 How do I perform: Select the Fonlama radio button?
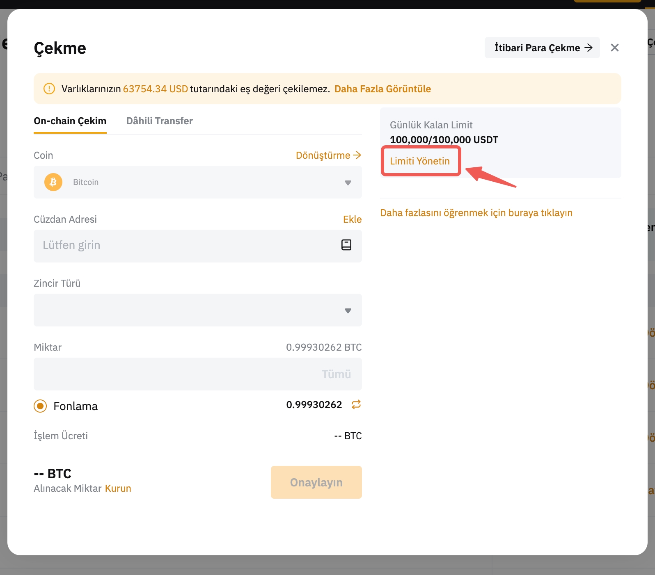(x=40, y=406)
